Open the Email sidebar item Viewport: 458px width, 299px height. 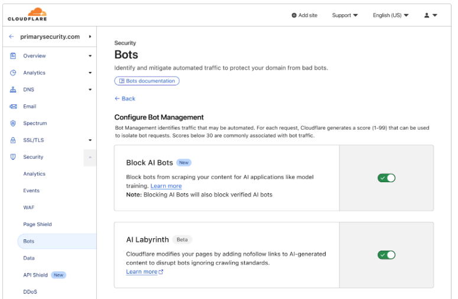pos(30,106)
